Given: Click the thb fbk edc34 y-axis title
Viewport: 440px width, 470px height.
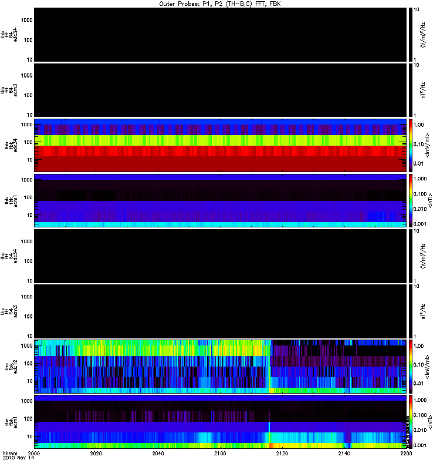Looking at the screenshot, I should click(x=11, y=145).
